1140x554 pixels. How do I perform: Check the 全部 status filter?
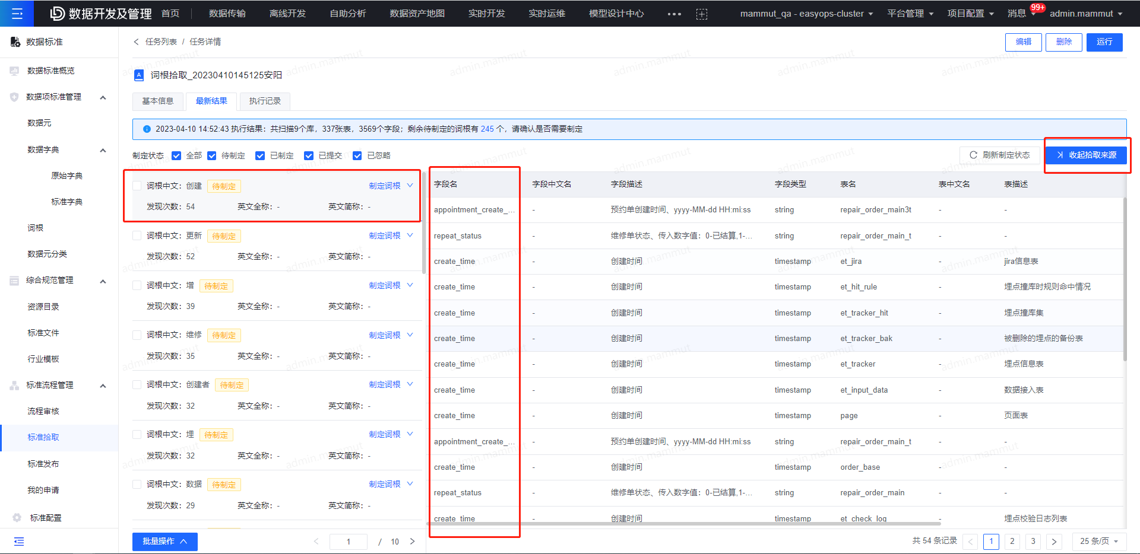tap(176, 155)
